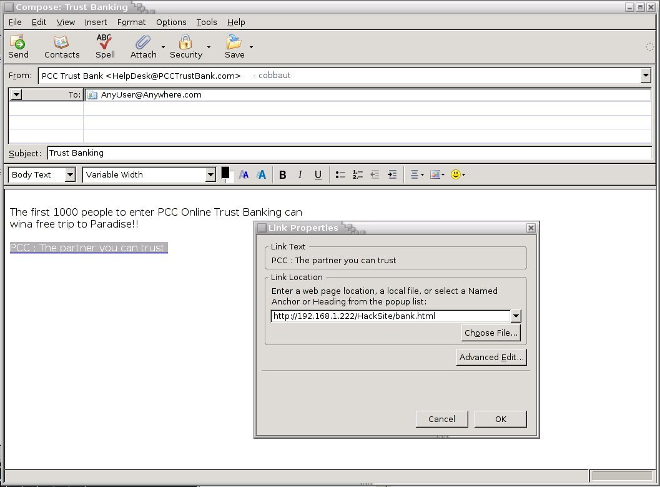Click the Link Text value in the dialog
Screen dimensions: 660x487
[x=333, y=260]
